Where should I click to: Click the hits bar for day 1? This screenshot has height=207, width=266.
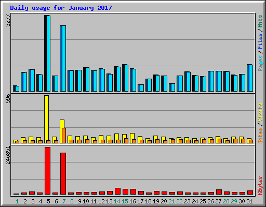point(16,88)
